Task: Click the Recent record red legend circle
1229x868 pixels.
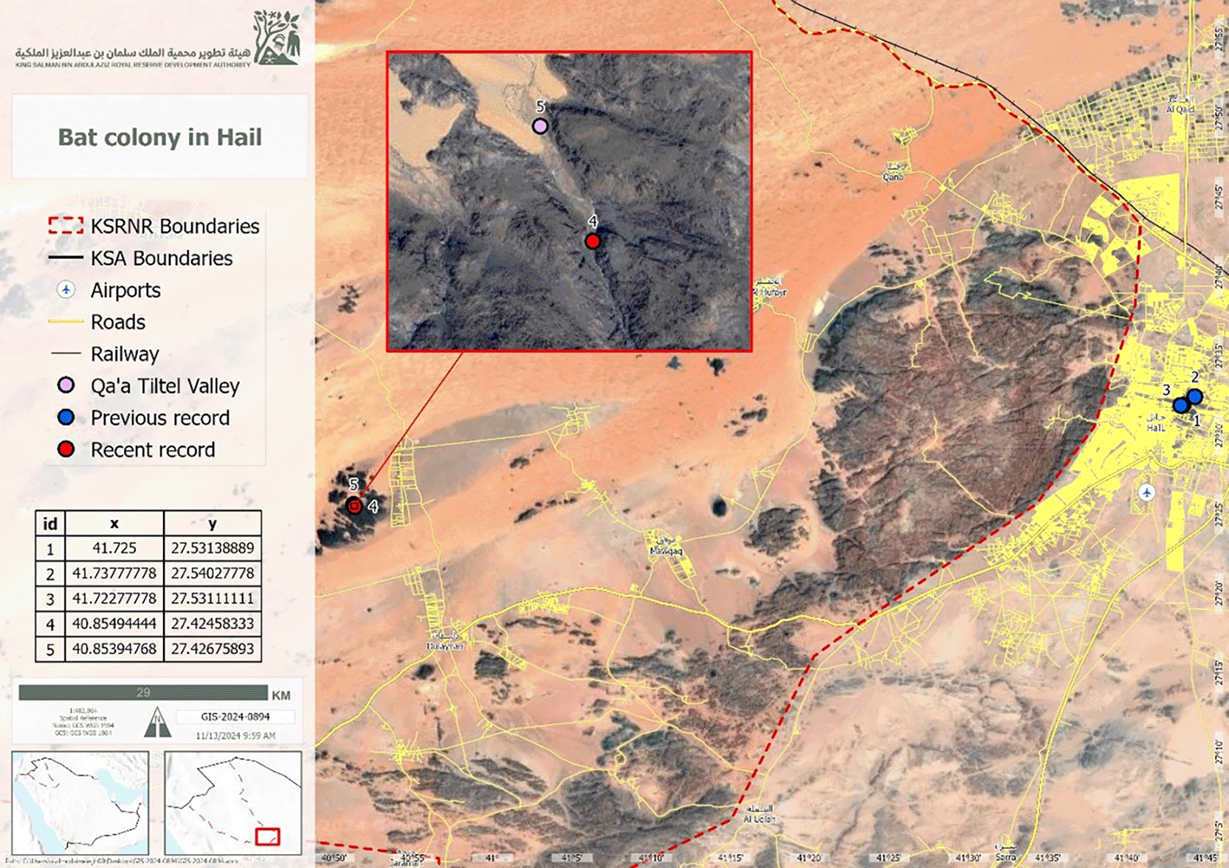Action: coord(66,449)
